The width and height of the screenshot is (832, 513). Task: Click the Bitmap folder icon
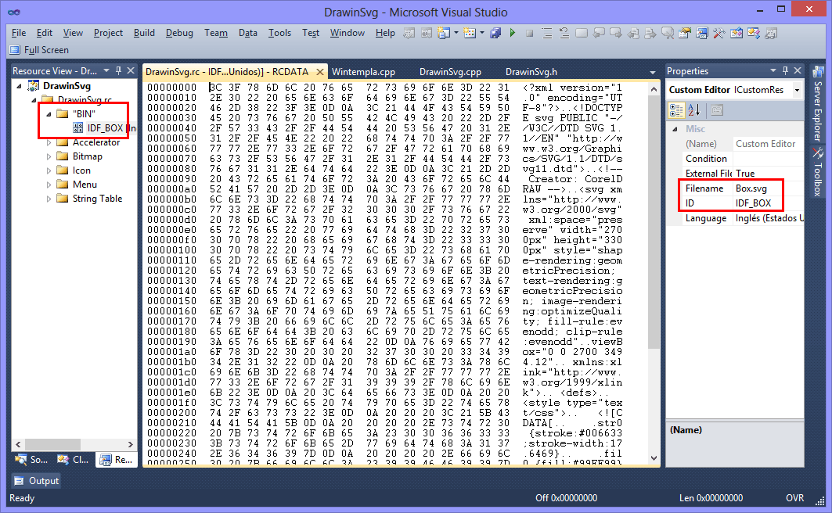[63, 156]
